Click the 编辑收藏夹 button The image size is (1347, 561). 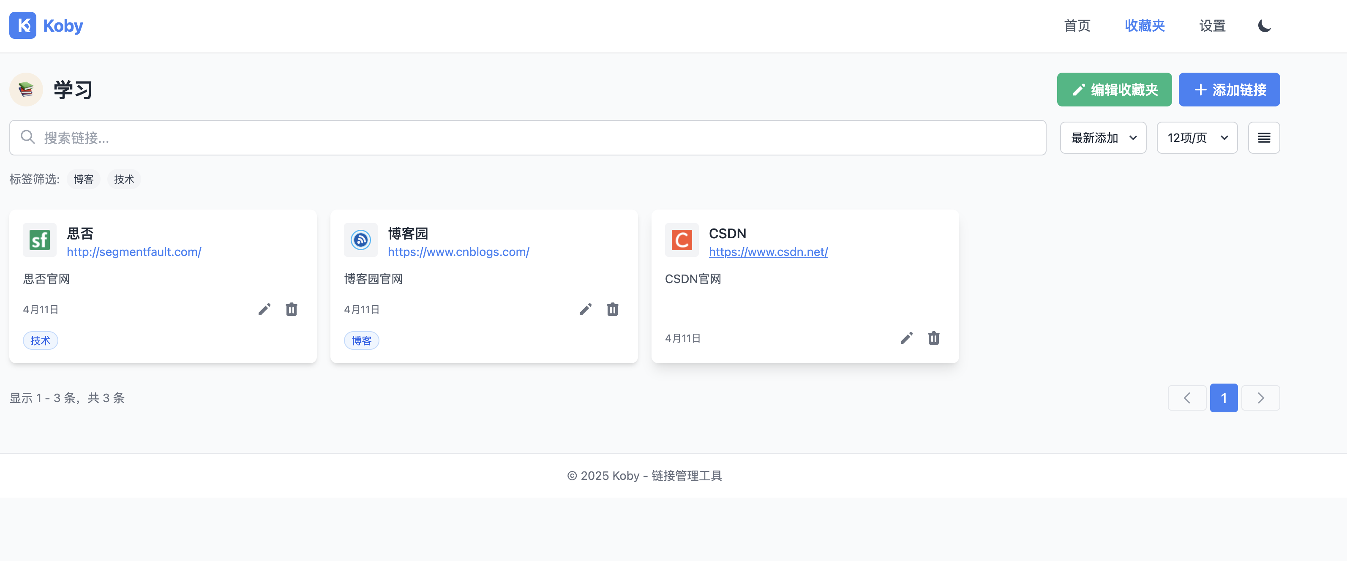tap(1114, 90)
